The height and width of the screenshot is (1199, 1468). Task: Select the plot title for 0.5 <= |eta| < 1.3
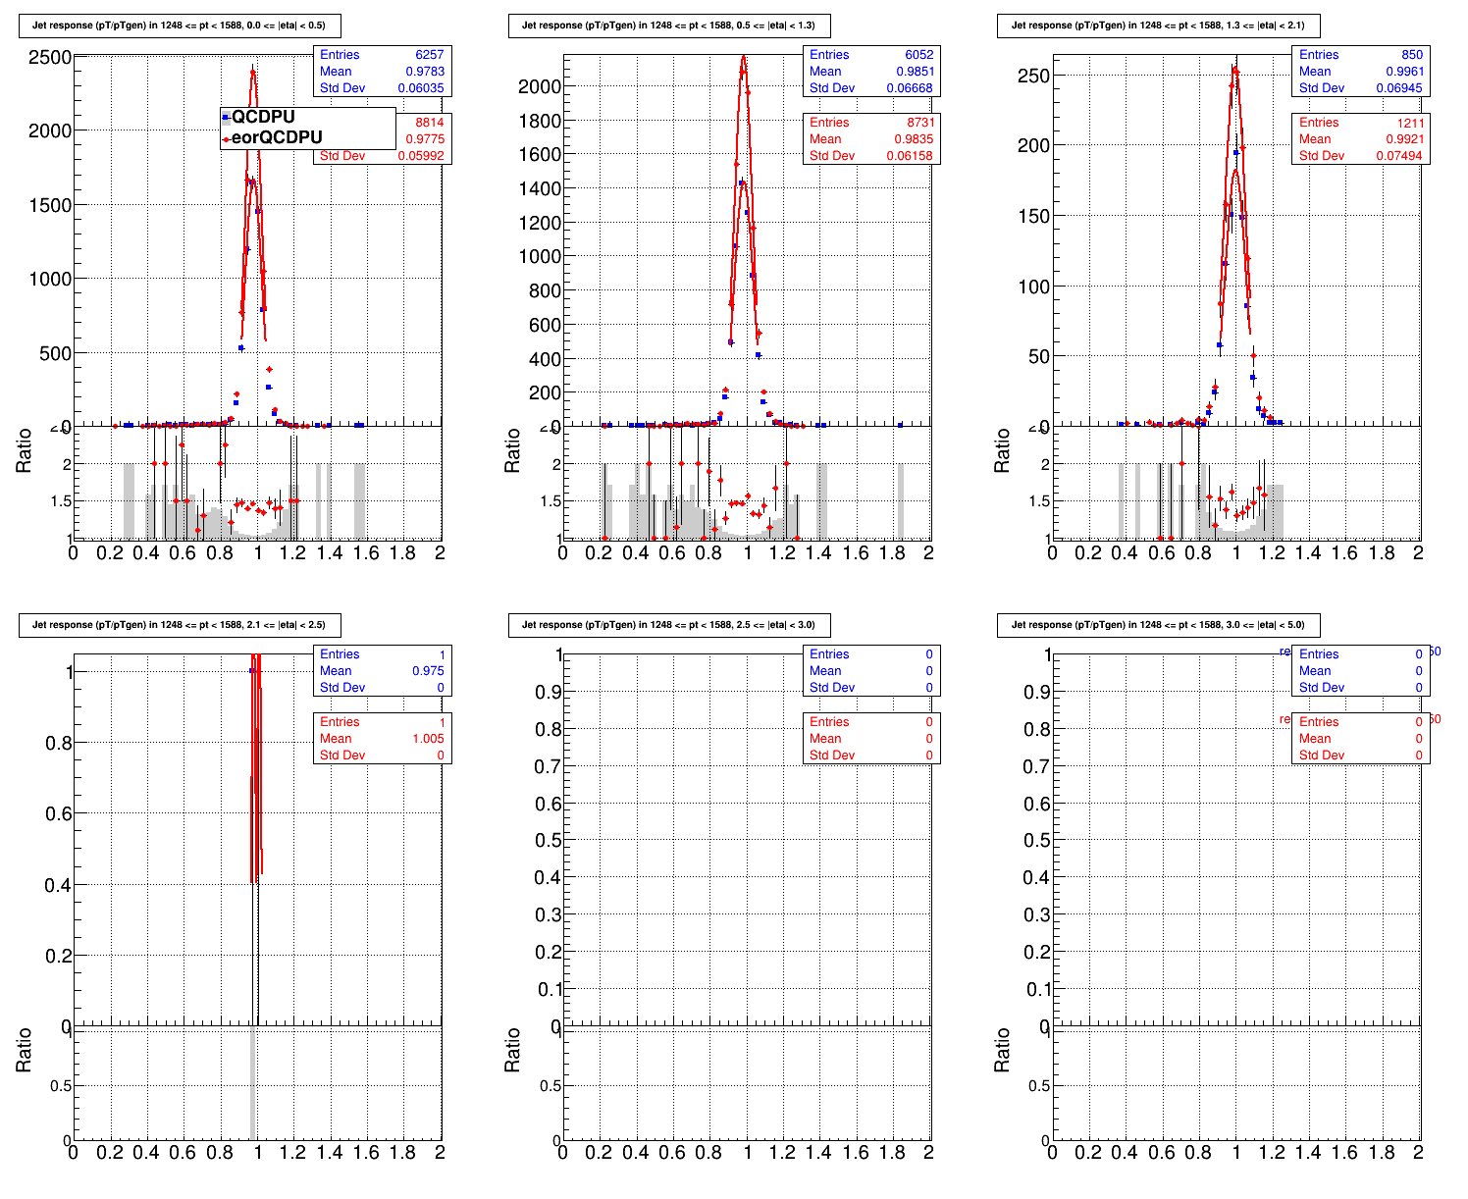pyautogui.click(x=668, y=26)
